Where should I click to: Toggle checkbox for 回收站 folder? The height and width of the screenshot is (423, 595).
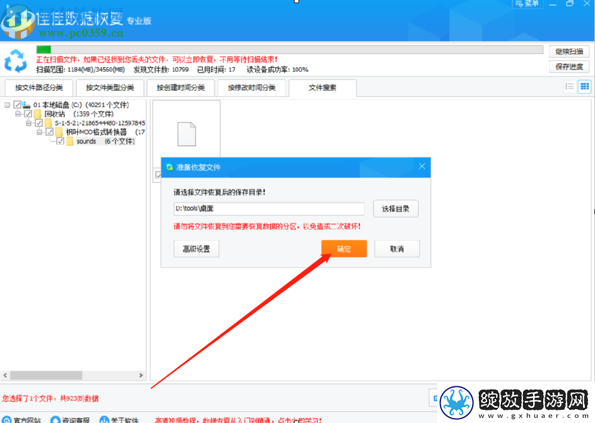tap(28, 114)
